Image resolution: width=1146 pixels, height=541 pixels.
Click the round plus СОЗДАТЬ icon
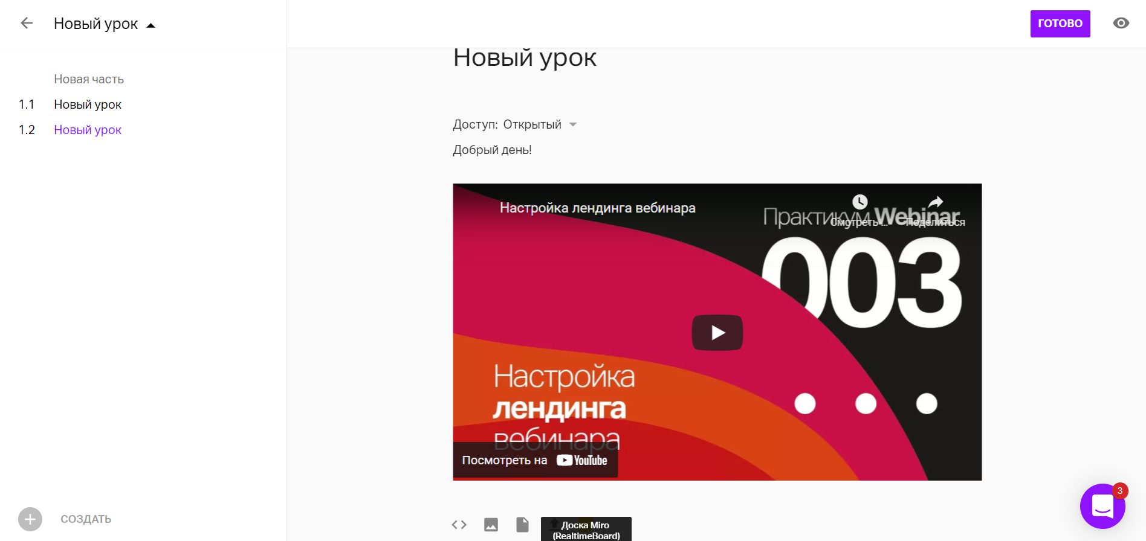tap(30, 519)
